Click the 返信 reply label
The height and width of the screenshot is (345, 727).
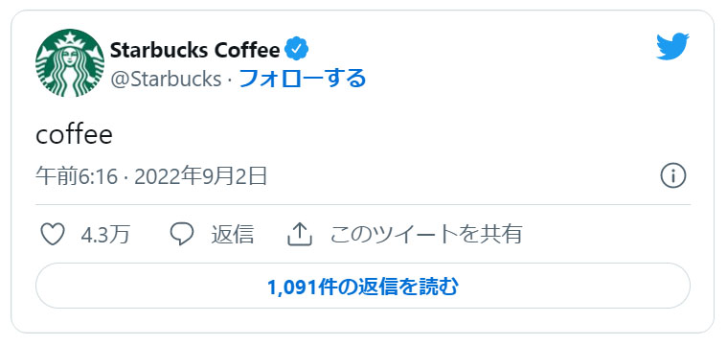click(x=233, y=234)
